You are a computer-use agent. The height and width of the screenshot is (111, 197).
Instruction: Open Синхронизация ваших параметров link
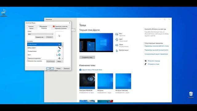click(156, 54)
